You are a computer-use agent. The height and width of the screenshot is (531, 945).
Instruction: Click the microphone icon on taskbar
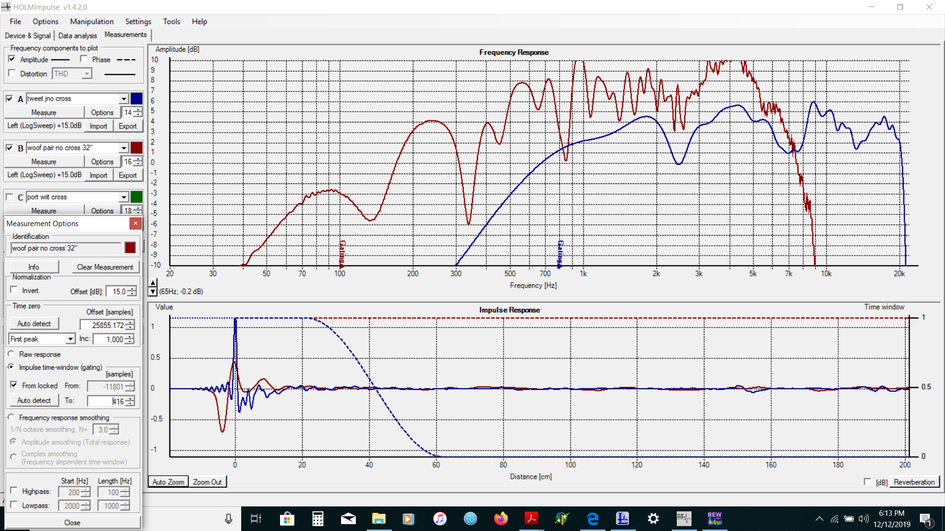[x=228, y=519]
